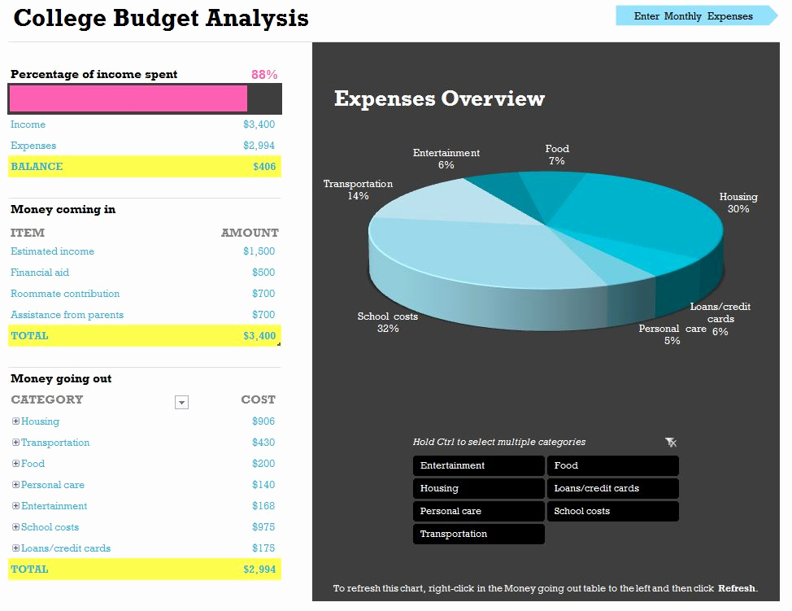Image resolution: width=792 pixels, height=611 pixels.
Task: Click the Percentage of income spent label
Action: [94, 74]
